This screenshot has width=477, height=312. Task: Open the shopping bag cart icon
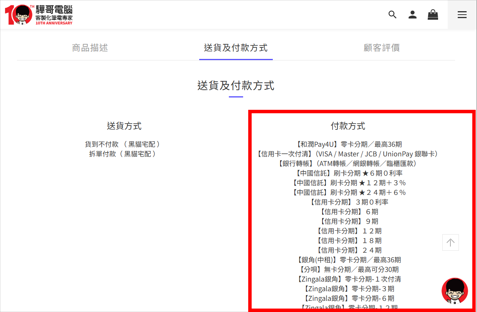[433, 15]
